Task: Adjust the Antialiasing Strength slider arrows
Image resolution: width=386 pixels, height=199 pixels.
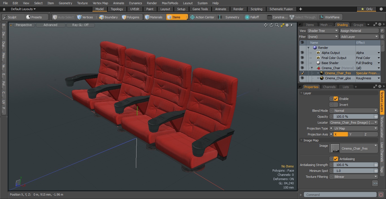Action: tap(376, 165)
